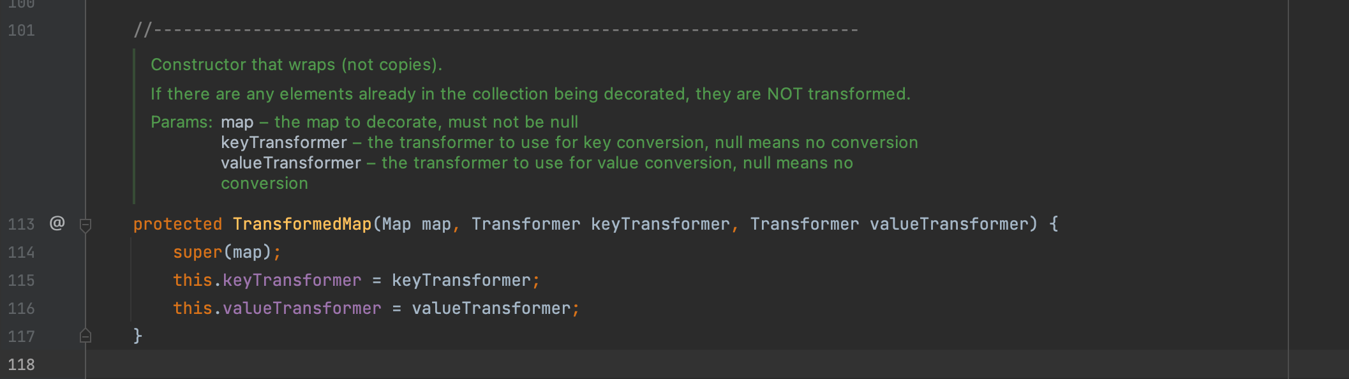Click line number 101 in the gutter
1349x379 pixels.
pyautogui.click(x=21, y=30)
